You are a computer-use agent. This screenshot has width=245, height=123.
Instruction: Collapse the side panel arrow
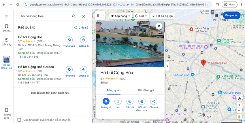pyautogui.click(x=167, y=66)
